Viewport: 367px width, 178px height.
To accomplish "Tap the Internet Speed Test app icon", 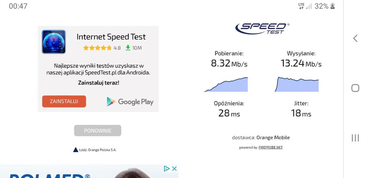I will (x=54, y=42).
